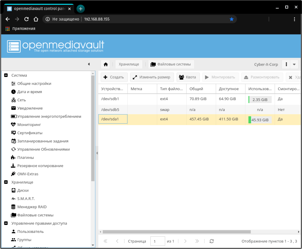
Task: Open S.M.A.R.T. monitoring page
Action: coord(26,199)
